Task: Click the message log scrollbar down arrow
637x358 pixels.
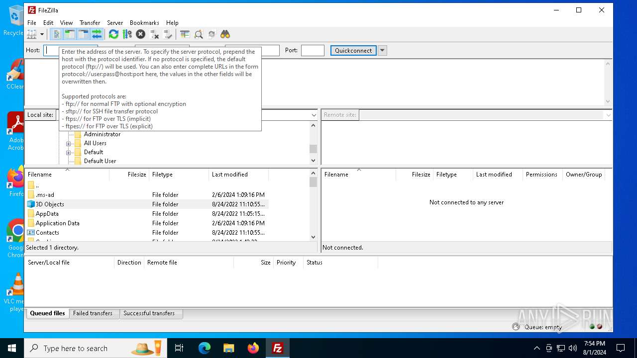Action: pyautogui.click(x=608, y=101)
